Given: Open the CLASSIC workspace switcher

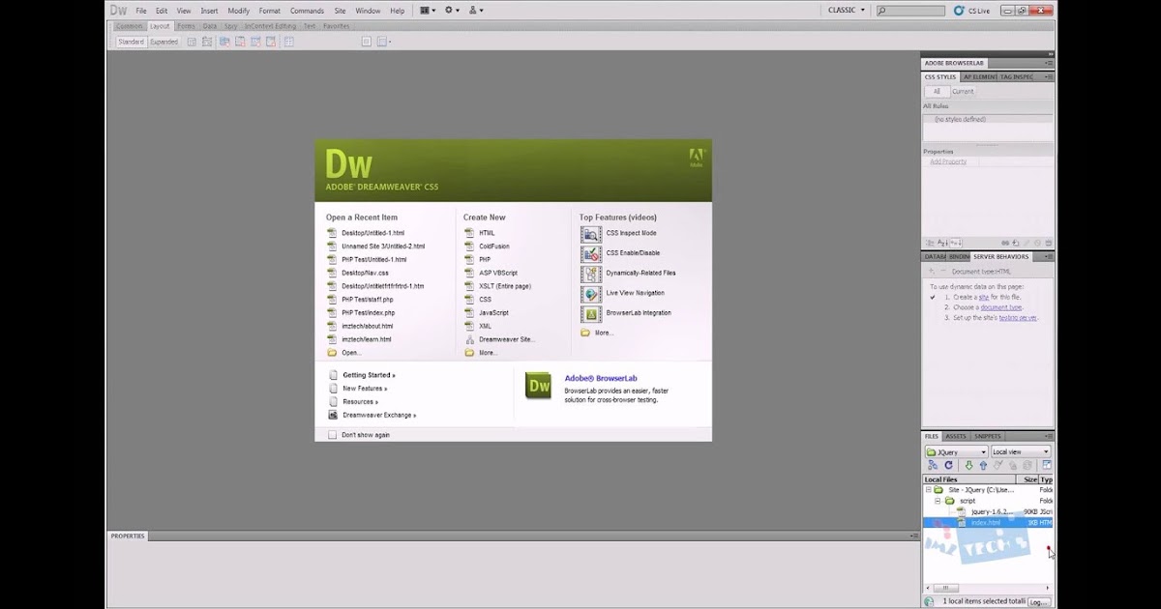Looking at the screenshot, I should (x=847, y=10).
